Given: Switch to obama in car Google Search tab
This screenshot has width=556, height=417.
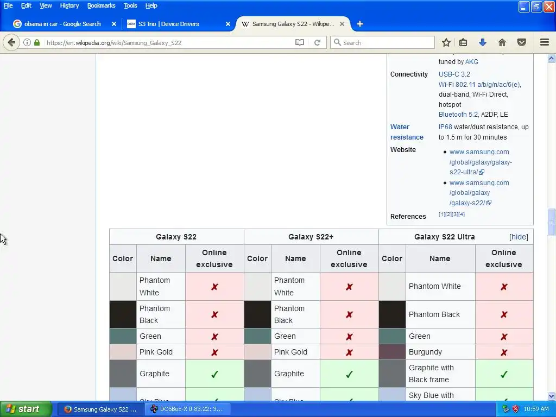Looking at the screenshot, I should [x=62, y=24].
